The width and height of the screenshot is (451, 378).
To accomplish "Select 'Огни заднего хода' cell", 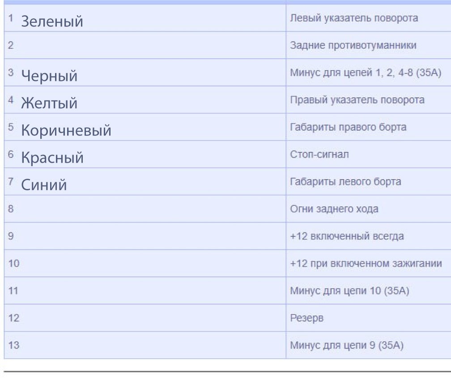I will point(334,209).
